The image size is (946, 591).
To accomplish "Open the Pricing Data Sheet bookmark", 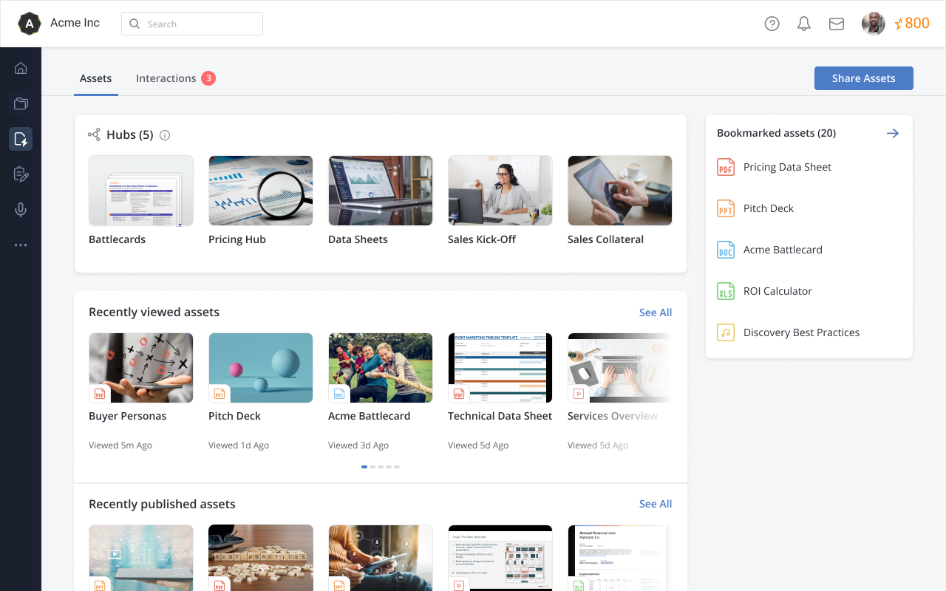I will tap(786, 167).
